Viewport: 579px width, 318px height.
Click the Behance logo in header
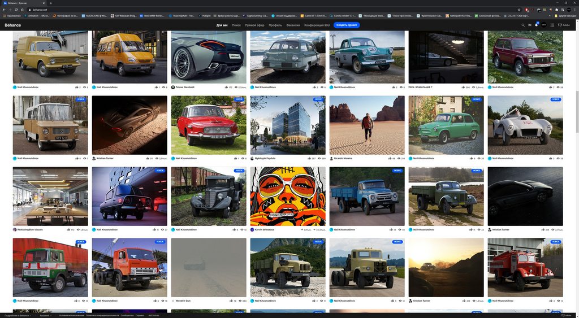[x=12, y=25]
